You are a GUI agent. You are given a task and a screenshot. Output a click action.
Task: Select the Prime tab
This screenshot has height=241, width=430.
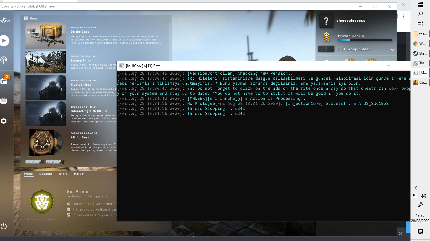(28, 174)
